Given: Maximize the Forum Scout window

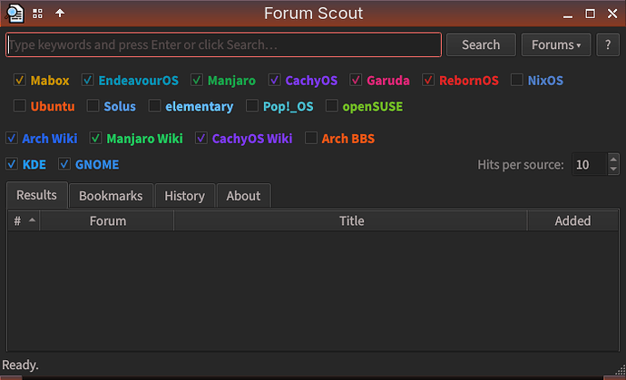Looking at the screenshot, I should (590, 14).
